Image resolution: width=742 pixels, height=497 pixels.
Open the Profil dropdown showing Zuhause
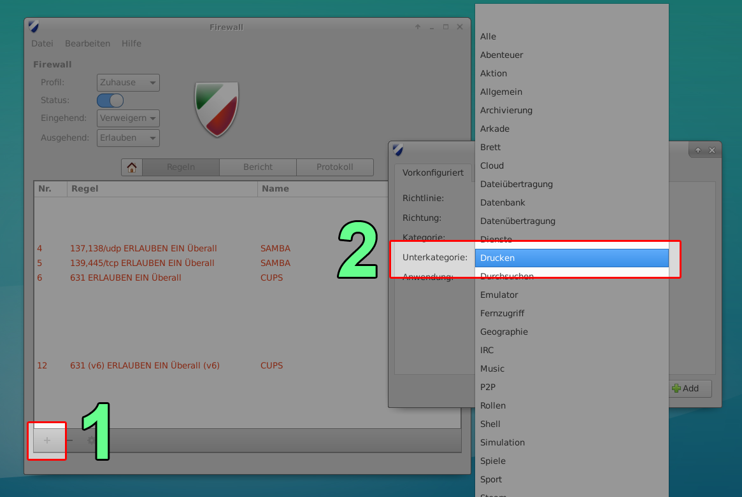(127, 82)
